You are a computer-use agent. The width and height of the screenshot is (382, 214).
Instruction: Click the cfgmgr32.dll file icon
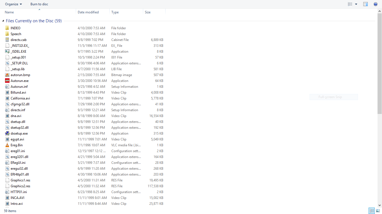coord(7,104)
